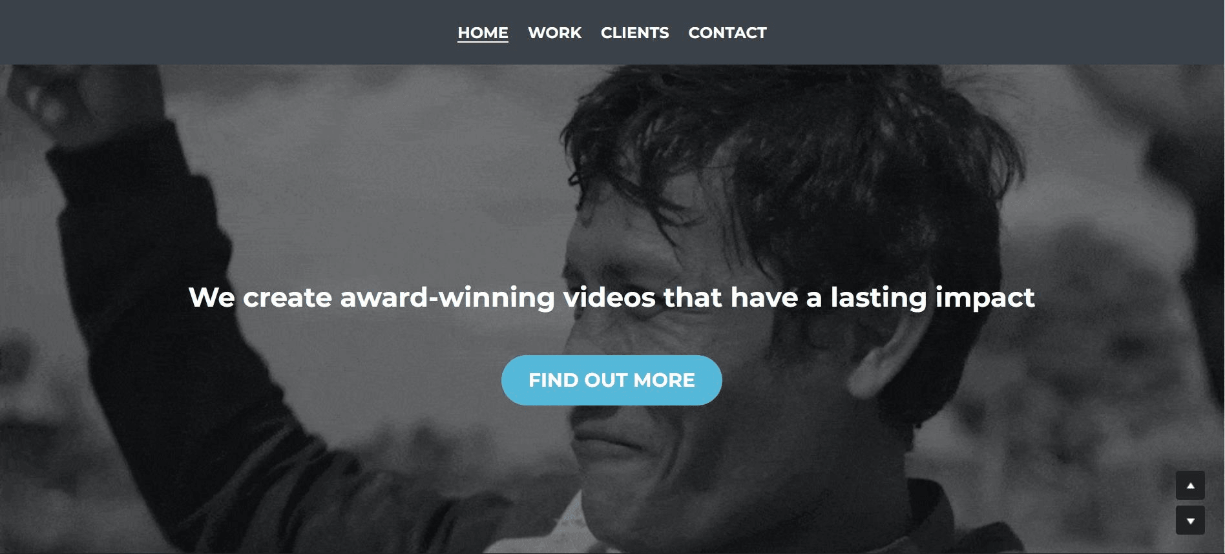
Task: Go to the WORK page
Action: (x=554, y=33)
